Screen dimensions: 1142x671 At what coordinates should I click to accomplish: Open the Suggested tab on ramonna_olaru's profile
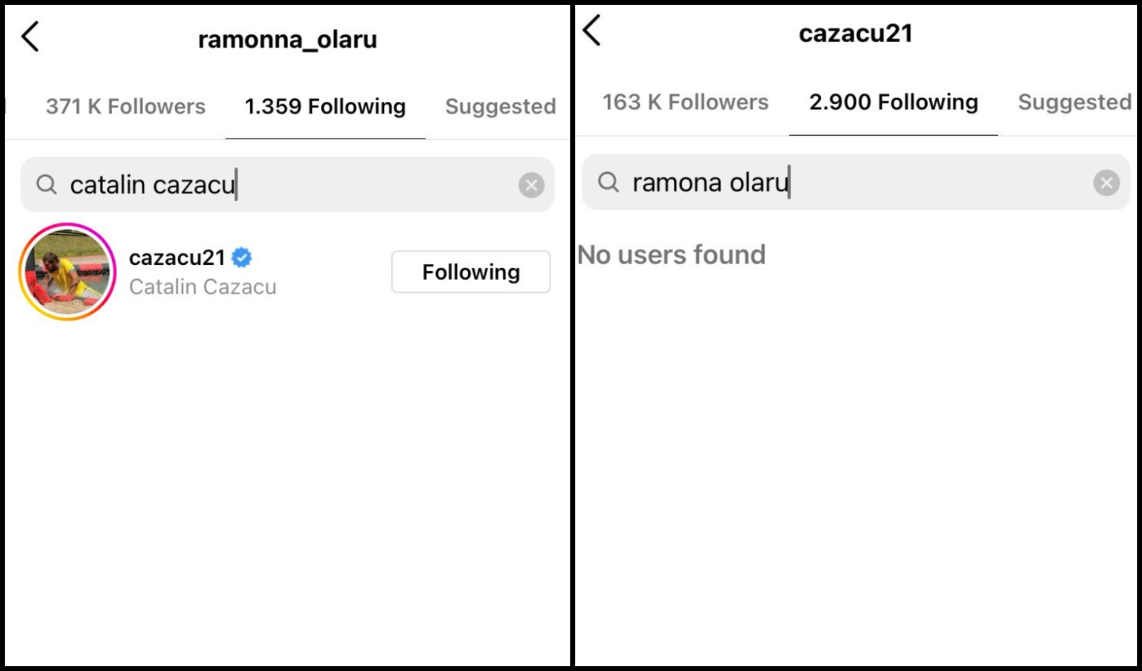click(500, 106)
